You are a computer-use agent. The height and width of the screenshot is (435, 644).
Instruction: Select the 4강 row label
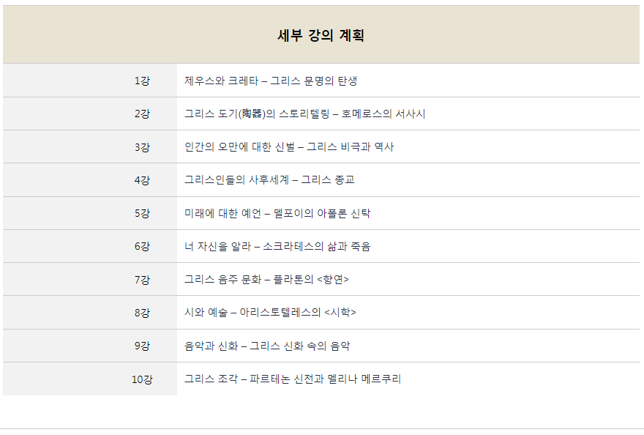point(142,179)
